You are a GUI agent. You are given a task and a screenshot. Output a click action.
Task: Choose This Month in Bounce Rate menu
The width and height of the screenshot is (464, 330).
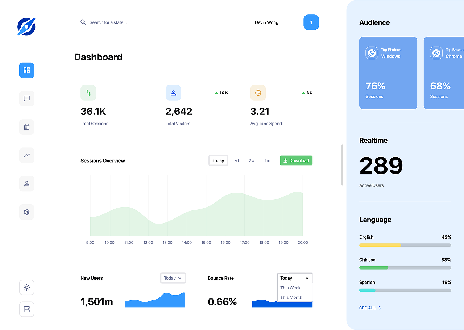click(x=291, y=297)
